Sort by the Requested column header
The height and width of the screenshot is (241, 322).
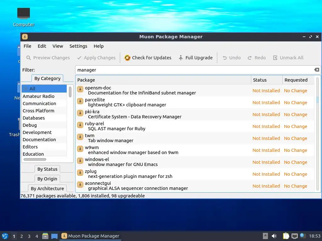pos(298,80)
